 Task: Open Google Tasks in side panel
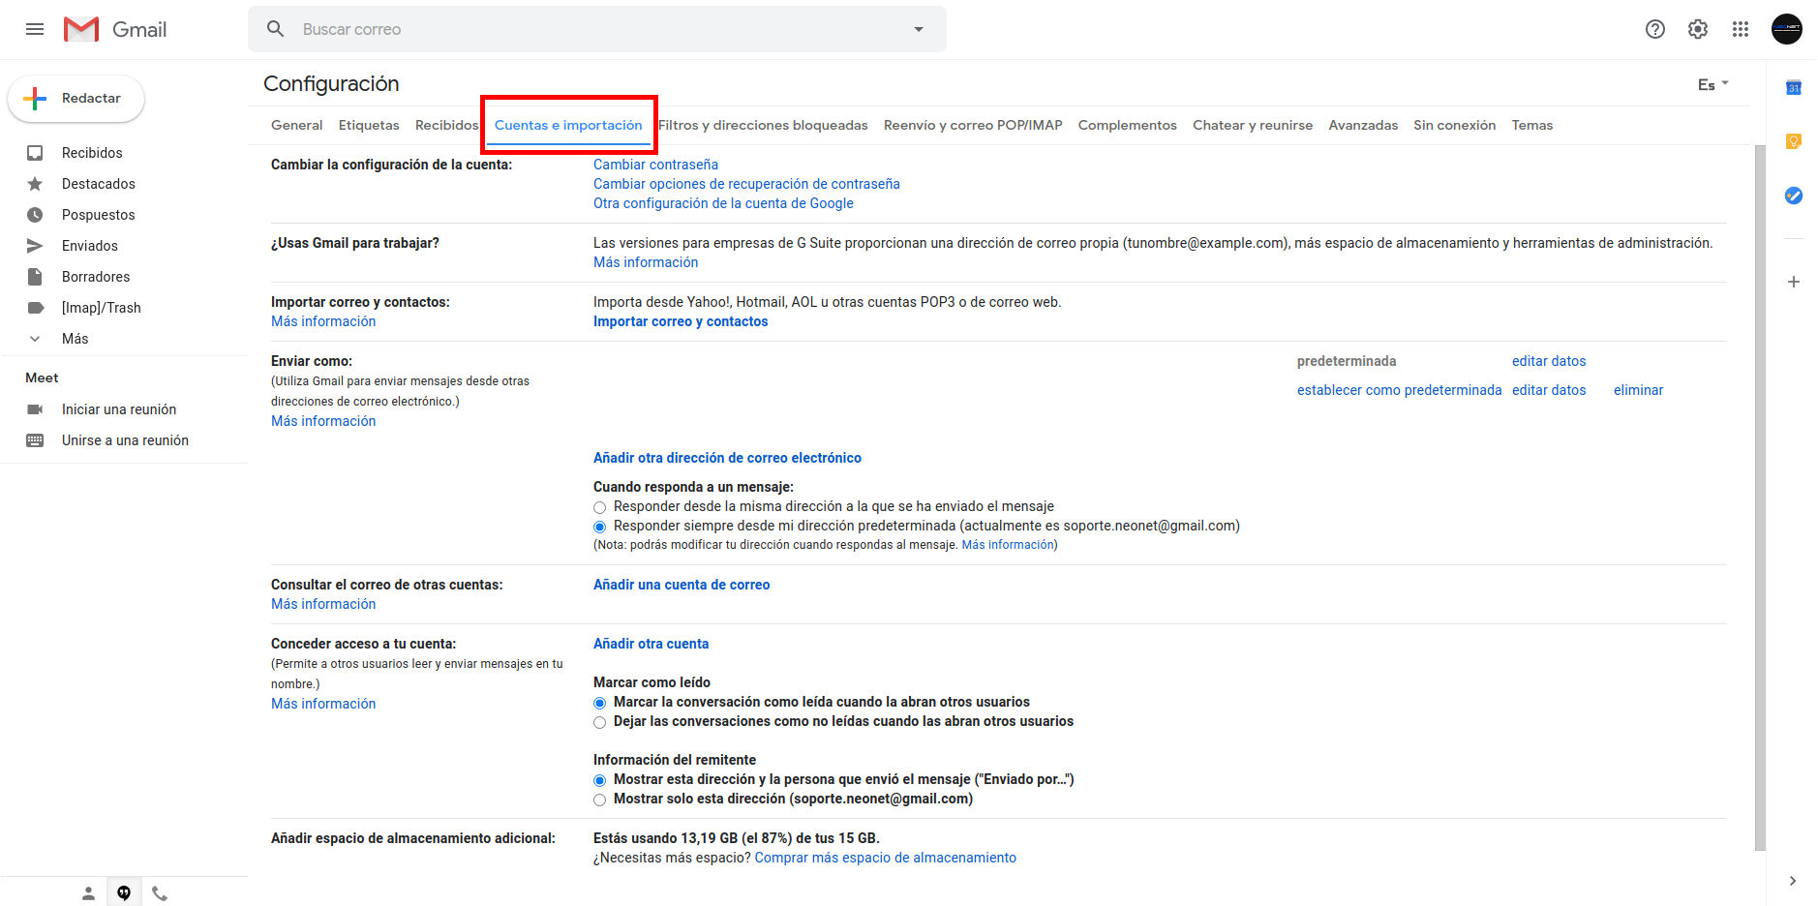click(1793, 196)
